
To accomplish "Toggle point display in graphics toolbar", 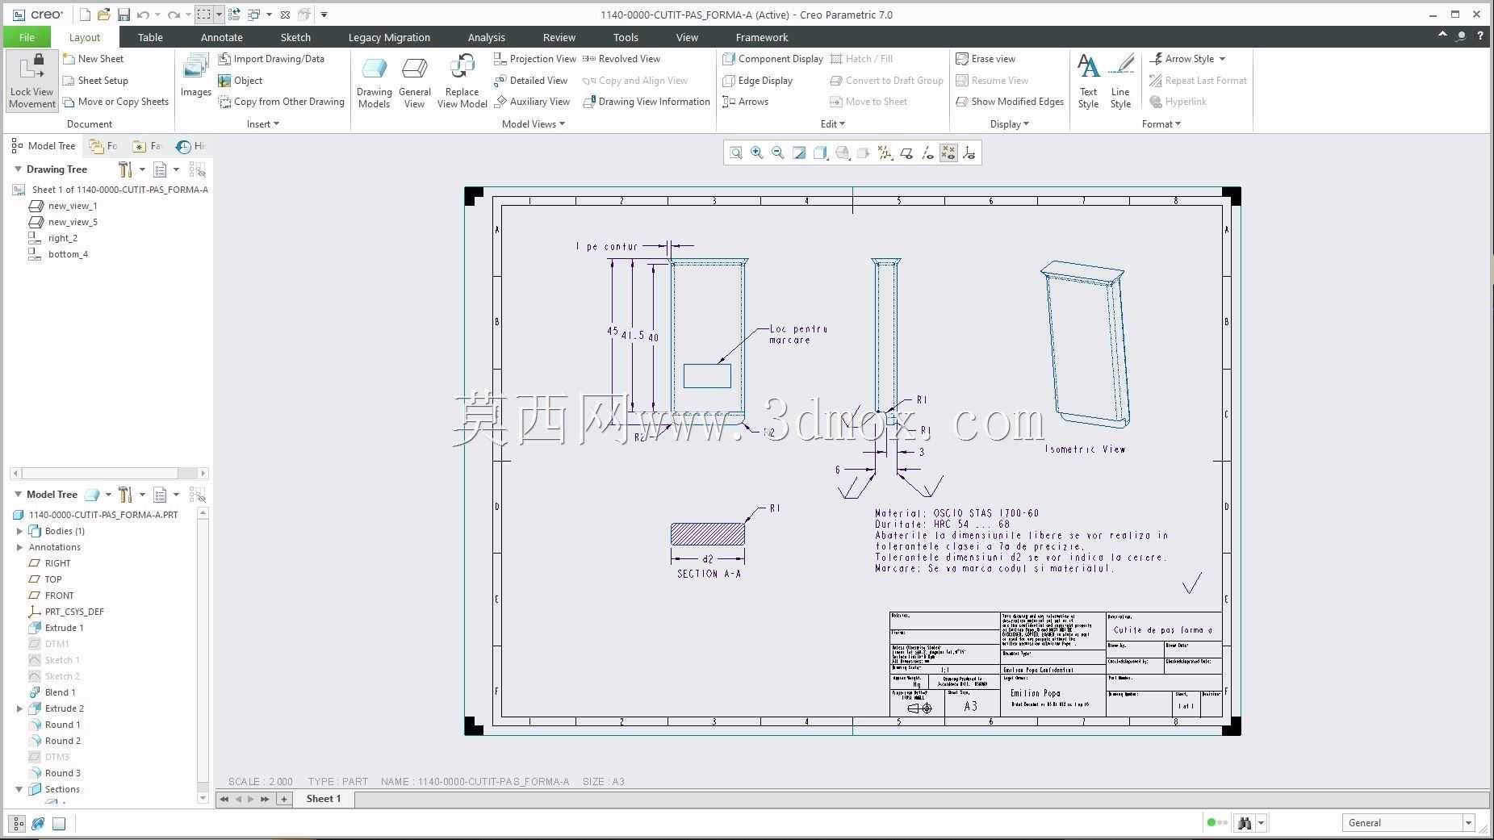I will tap(948, 153).
